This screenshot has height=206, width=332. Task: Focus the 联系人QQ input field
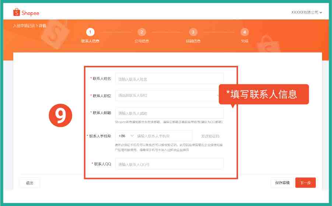pos(170,164)
